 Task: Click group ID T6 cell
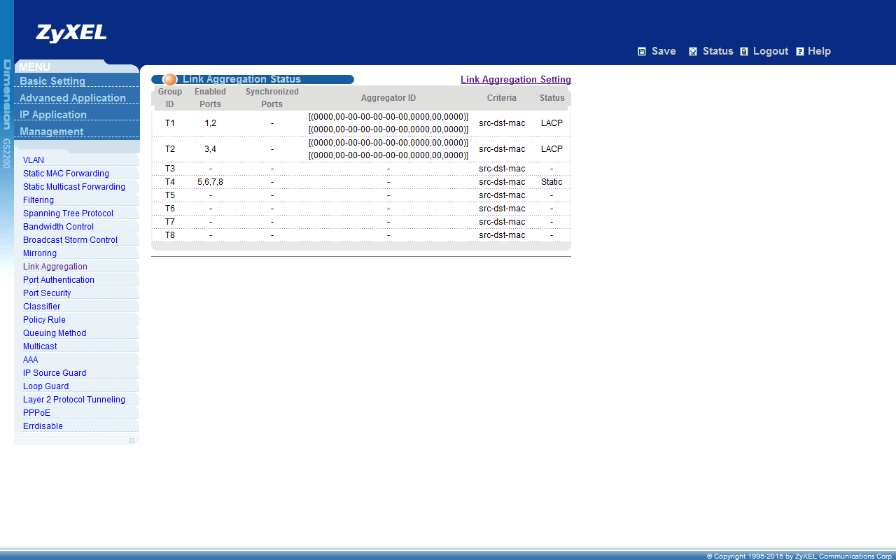170,209
